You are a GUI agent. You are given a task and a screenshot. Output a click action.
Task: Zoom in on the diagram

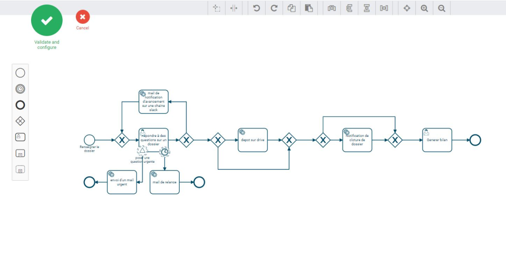pos(424,8)
